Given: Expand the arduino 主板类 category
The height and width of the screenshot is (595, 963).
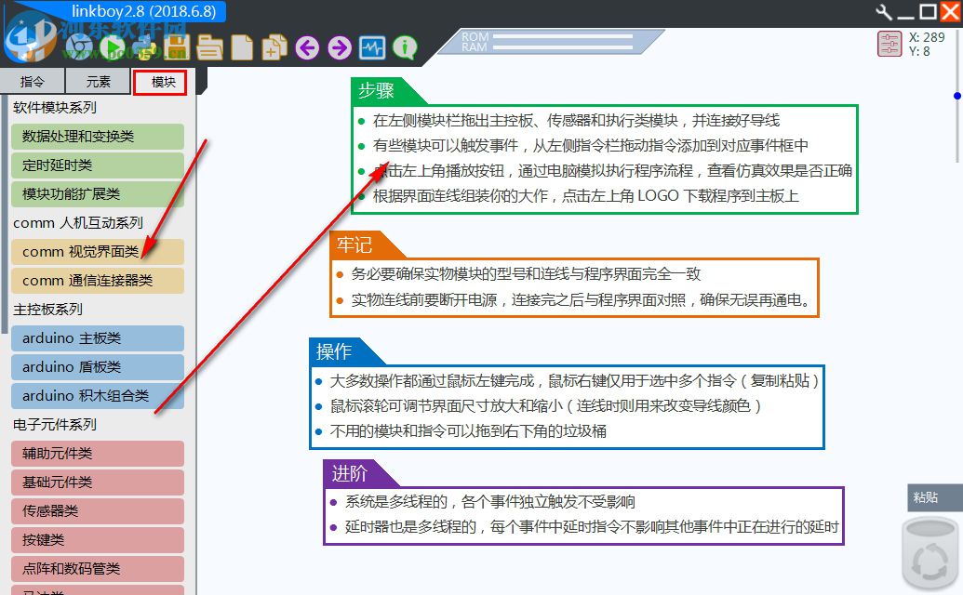Looking at the screenshot, I should 97,338.
